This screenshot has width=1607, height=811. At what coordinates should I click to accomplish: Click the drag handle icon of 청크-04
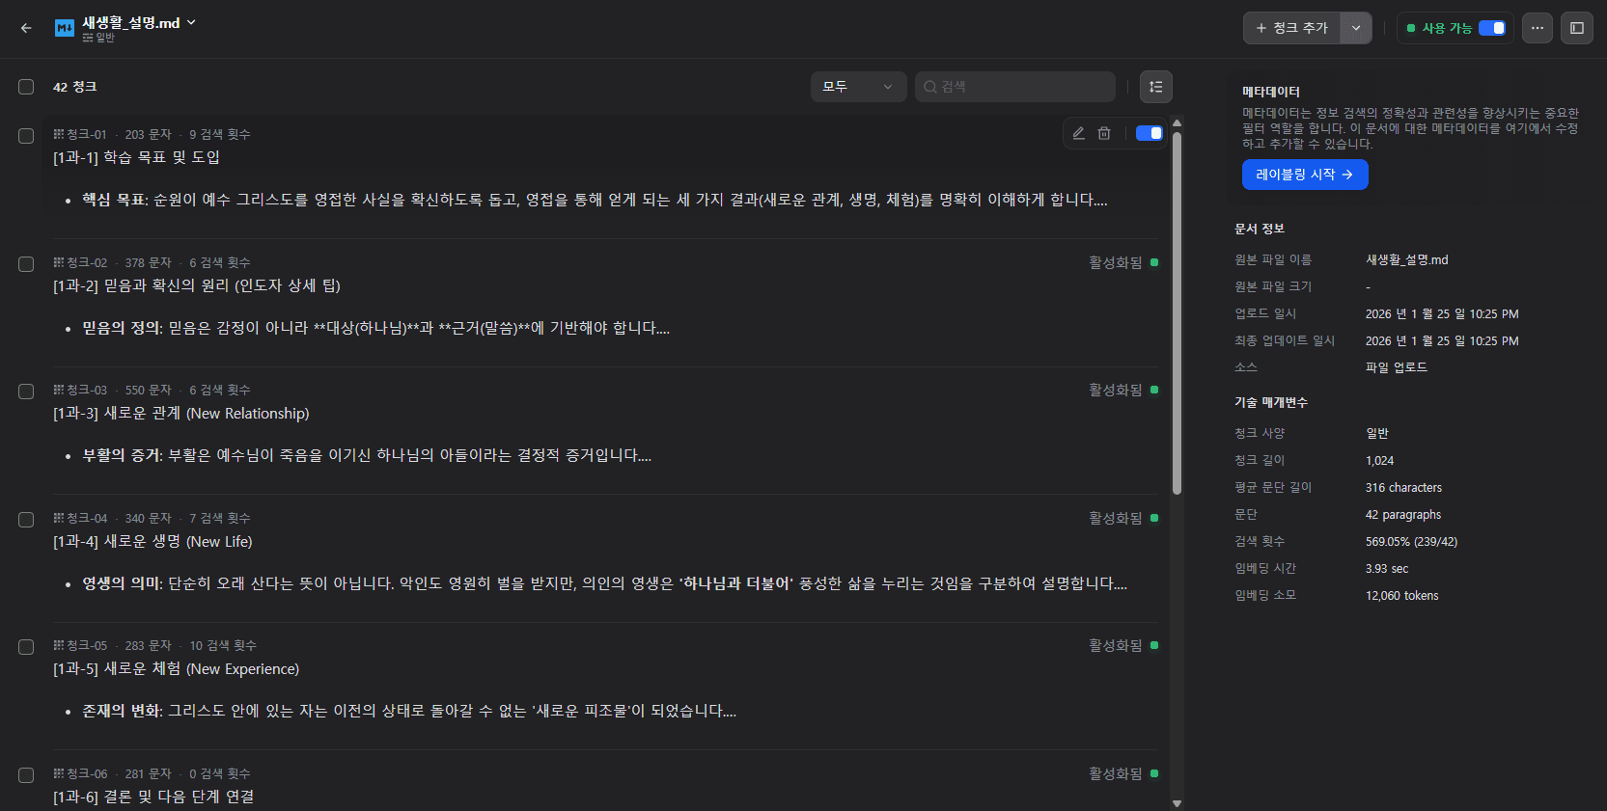(59, 518)
